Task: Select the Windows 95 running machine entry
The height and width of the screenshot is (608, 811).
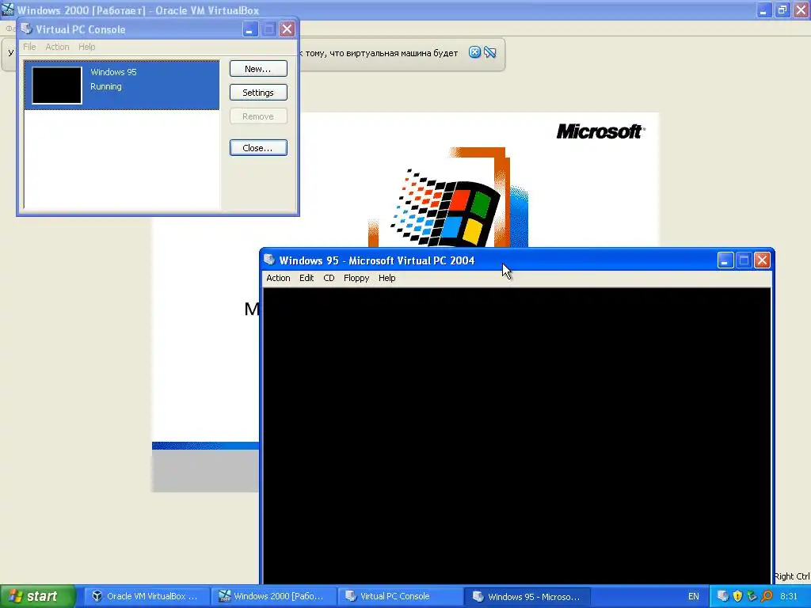Action: pyautogui.click(x=121, y=85)
